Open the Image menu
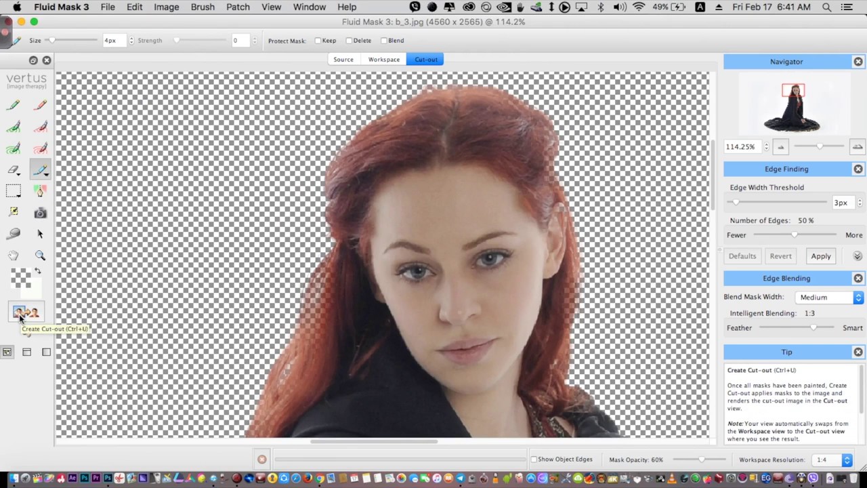The image size is (867, 488). pos(166,7)
